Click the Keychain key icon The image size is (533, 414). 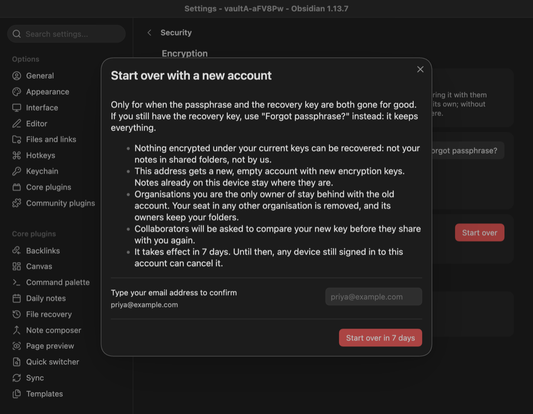coord(17,171)
